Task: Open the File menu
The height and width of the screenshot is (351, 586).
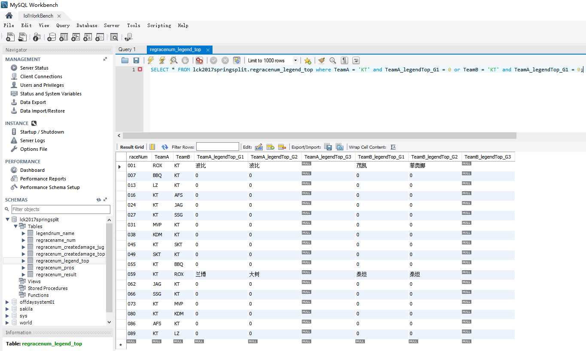Action: coord(9,25)
